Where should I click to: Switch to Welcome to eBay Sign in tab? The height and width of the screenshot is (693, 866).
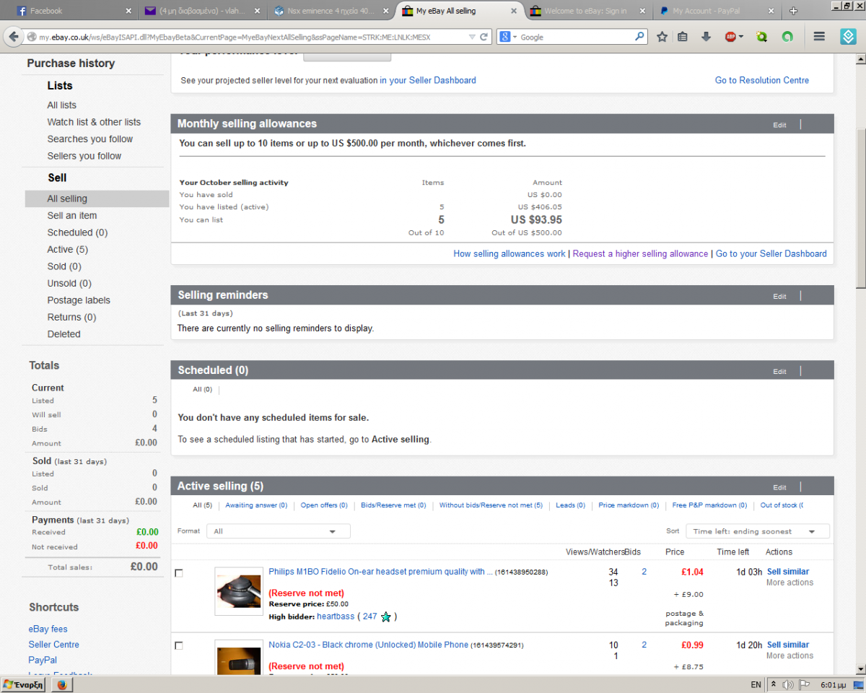(x=588, y=11)
